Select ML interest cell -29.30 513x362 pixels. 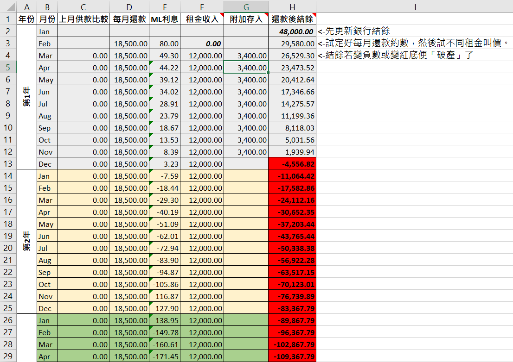(165, 200)
